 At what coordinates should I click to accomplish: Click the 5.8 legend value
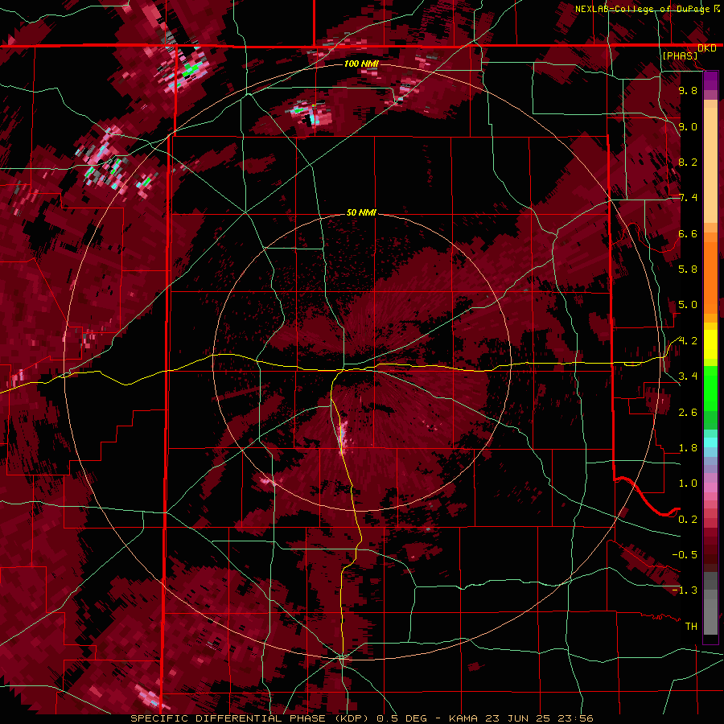click(x=688, y=269)
